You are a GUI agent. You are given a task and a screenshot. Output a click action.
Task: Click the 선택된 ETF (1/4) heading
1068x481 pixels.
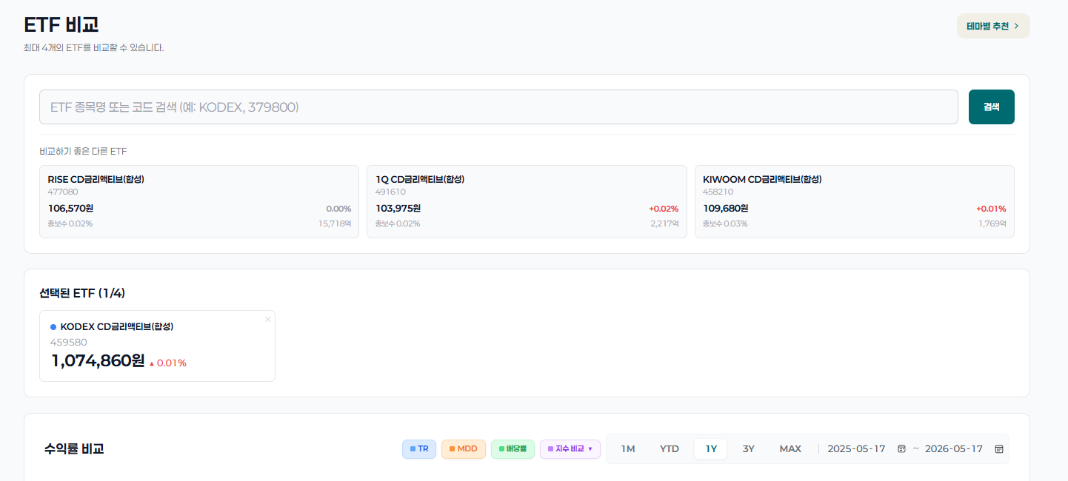click(x=82, y=293)
